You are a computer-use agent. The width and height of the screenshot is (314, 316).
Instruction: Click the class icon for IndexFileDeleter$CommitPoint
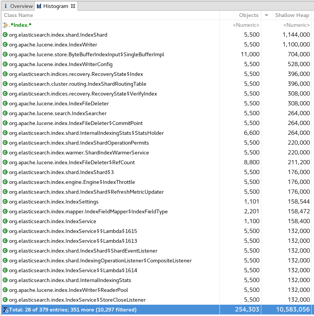coord(5,123)
